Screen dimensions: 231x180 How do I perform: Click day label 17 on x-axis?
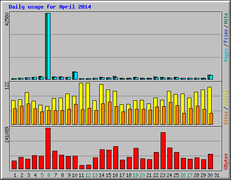pyautogui.click(x=122, y=175)
